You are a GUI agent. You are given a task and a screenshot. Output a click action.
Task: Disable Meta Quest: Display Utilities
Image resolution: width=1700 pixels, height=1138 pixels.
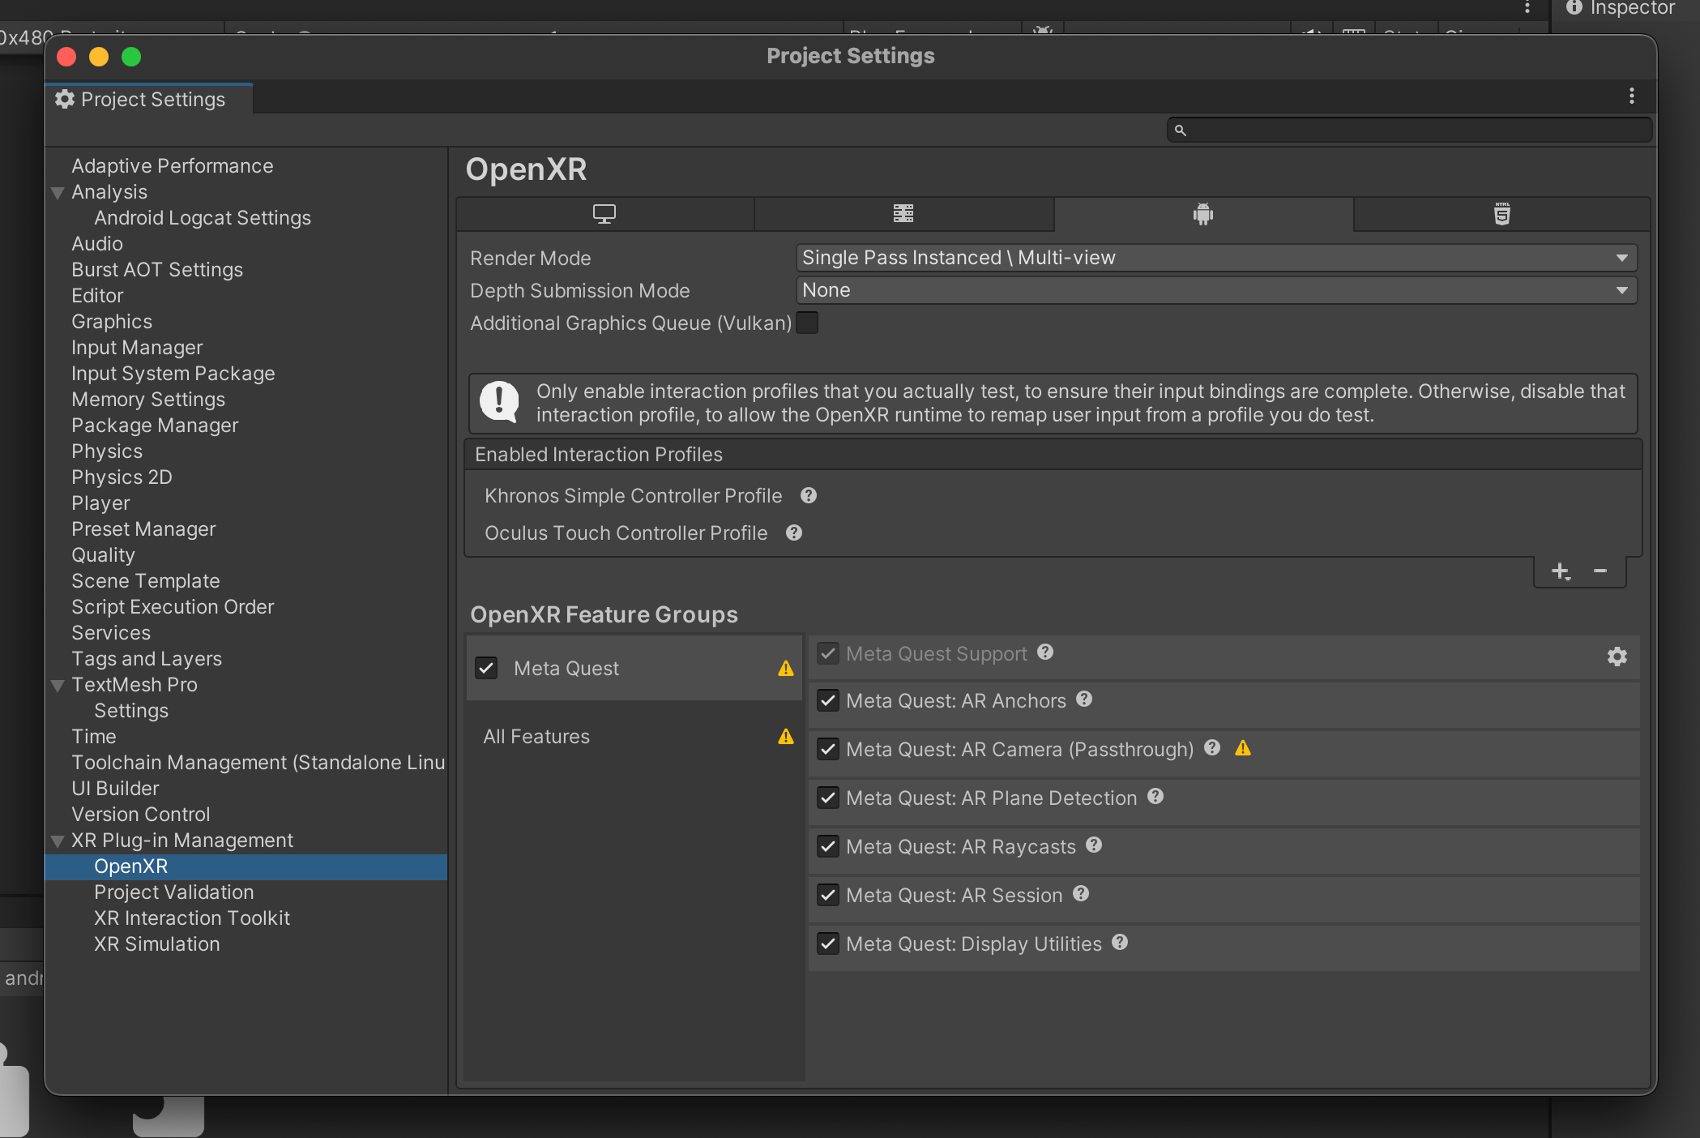827,943
